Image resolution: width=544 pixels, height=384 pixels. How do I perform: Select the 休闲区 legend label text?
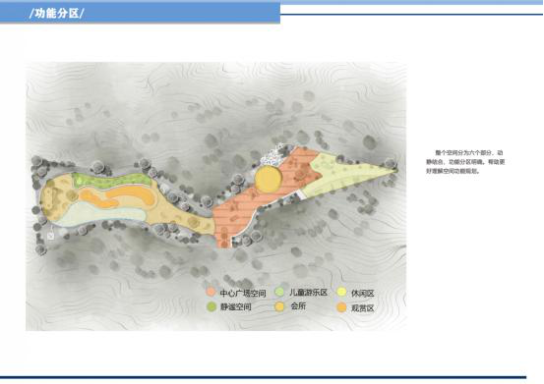363,294
